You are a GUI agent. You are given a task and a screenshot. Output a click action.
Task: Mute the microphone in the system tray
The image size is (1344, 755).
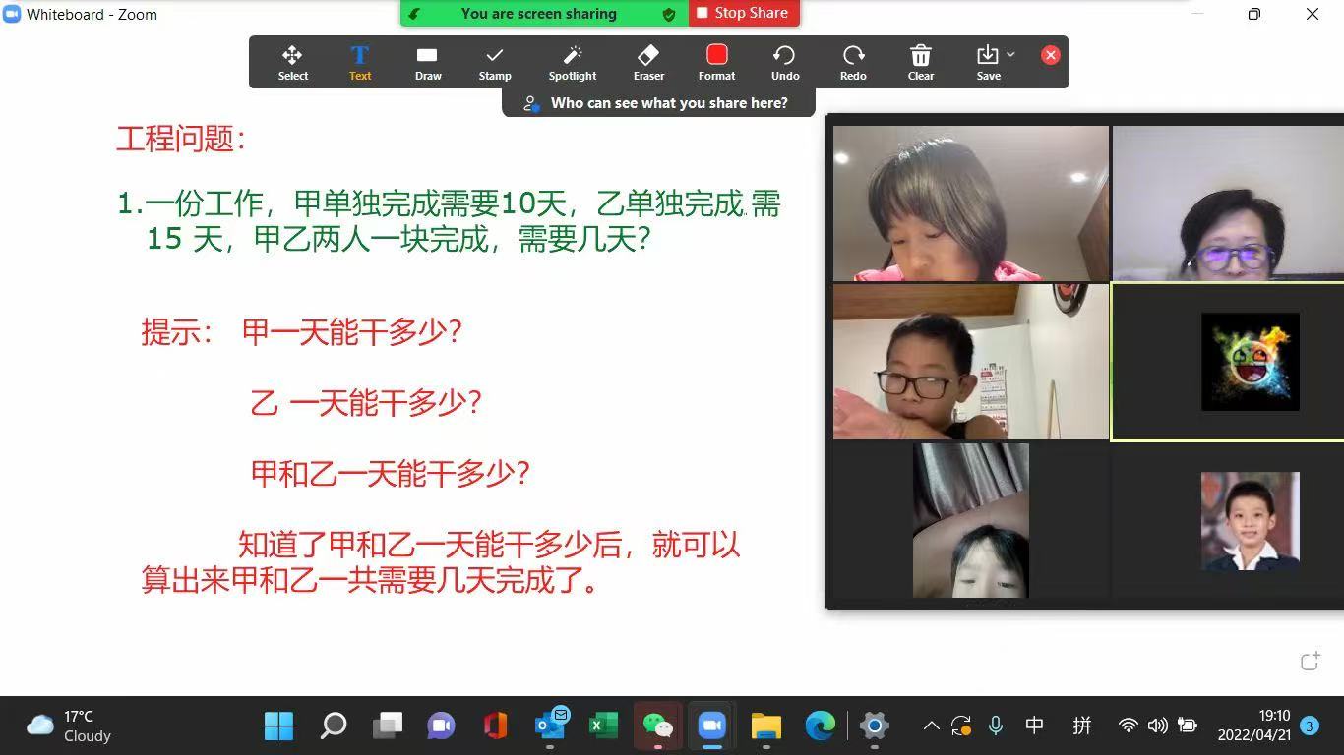pyautogui.click(x=995, y=726)
